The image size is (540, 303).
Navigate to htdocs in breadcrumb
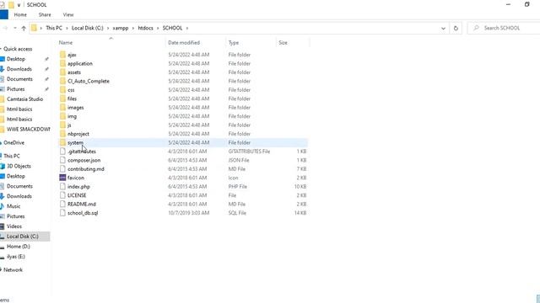pos(145,28)
